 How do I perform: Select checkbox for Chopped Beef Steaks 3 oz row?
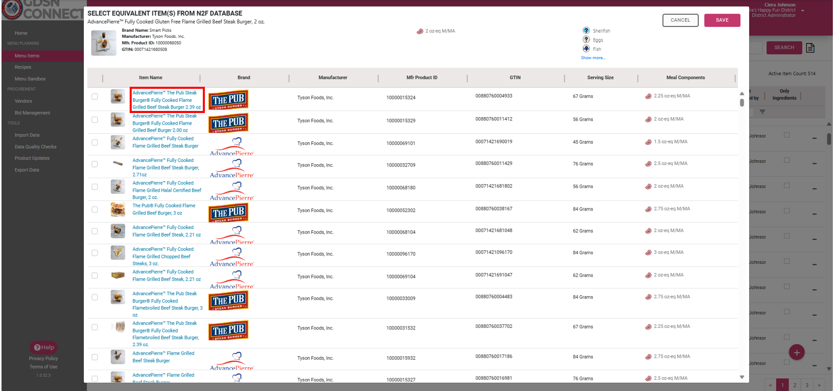pos(95,253)
